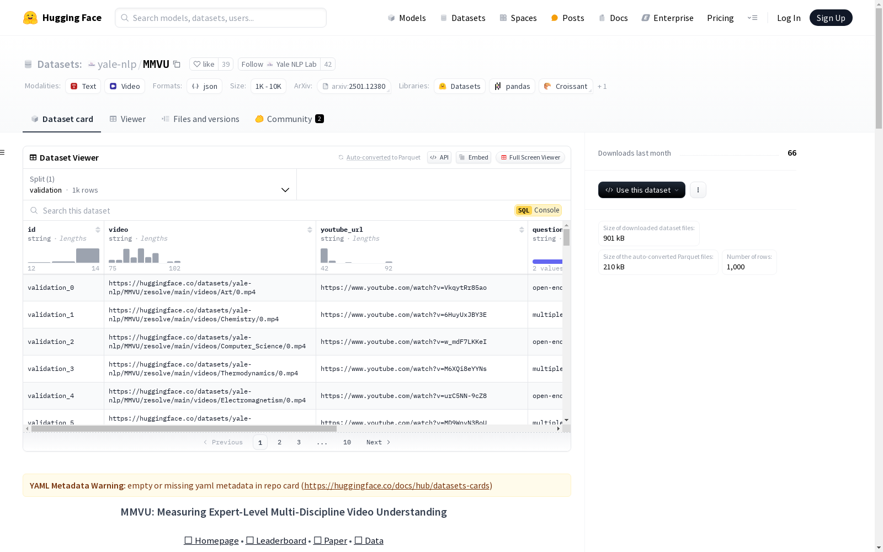Click the table horizontal scrollbar
The width and height of the screenshot is (883, 552).
click(184, 428)
